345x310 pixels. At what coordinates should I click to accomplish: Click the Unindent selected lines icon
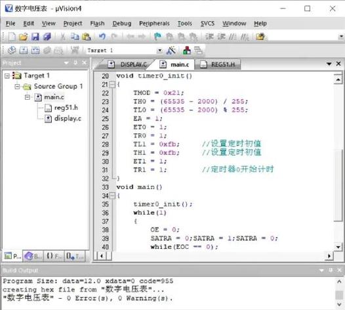point(221,37)
